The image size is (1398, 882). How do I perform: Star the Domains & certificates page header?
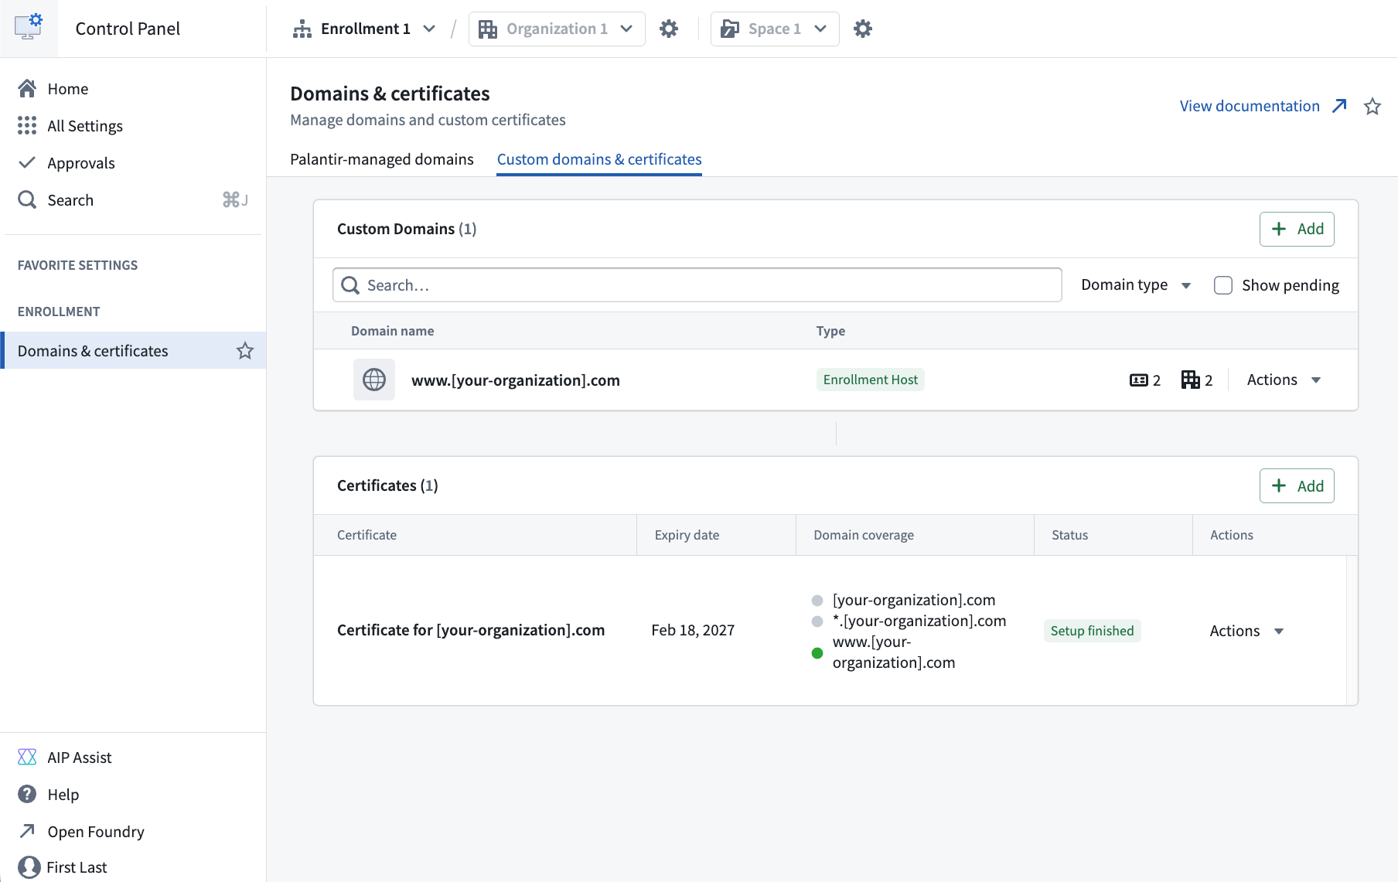1372,106
